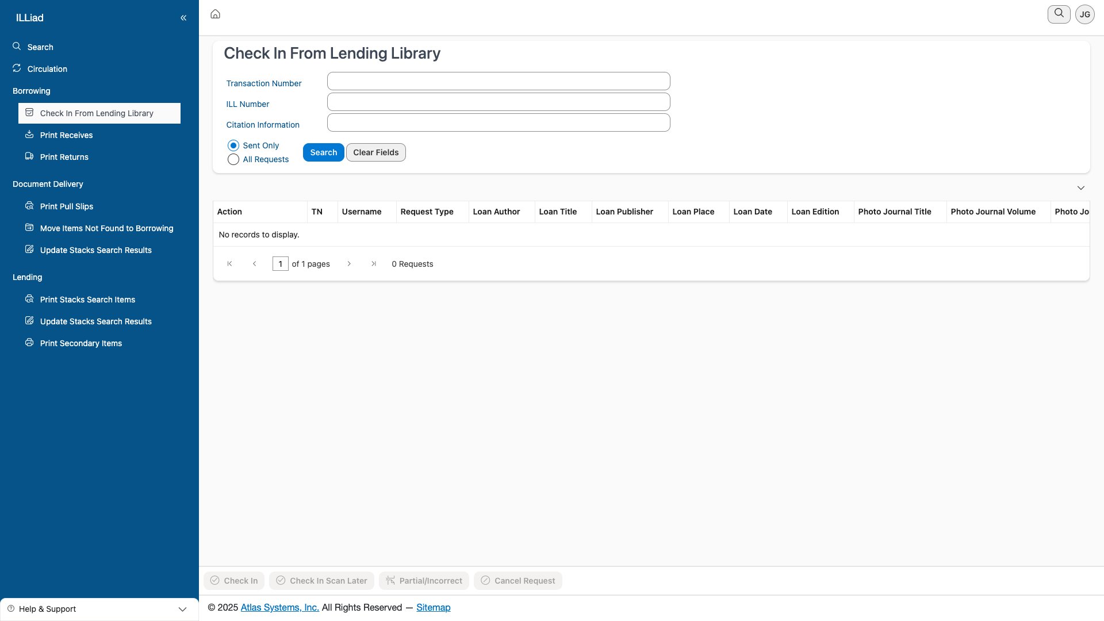Click the Cancel Request button
This screenshot has width=1104, height=621.
[x=518, y=581]
